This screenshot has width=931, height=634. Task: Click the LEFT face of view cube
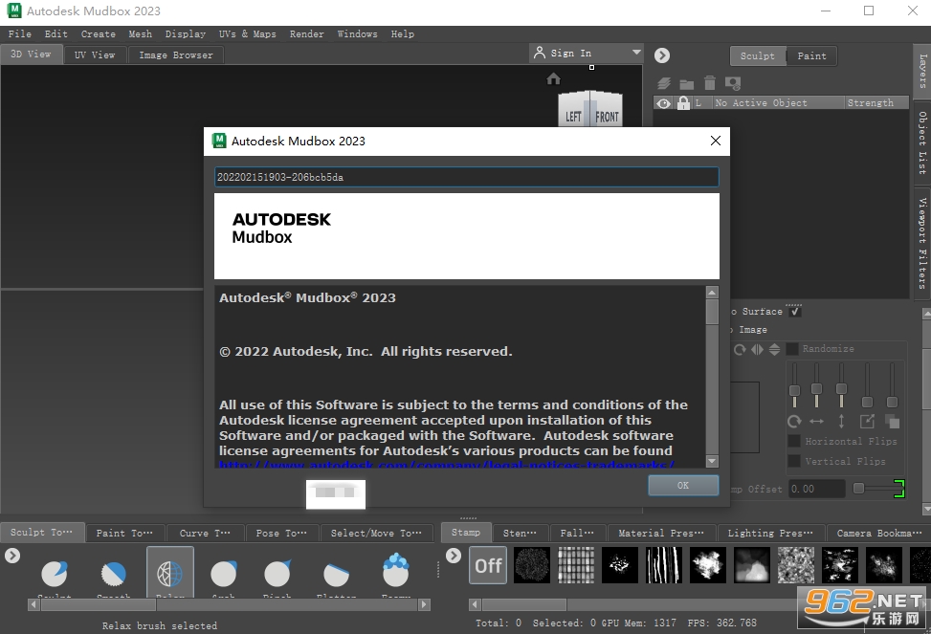[573, 115]
